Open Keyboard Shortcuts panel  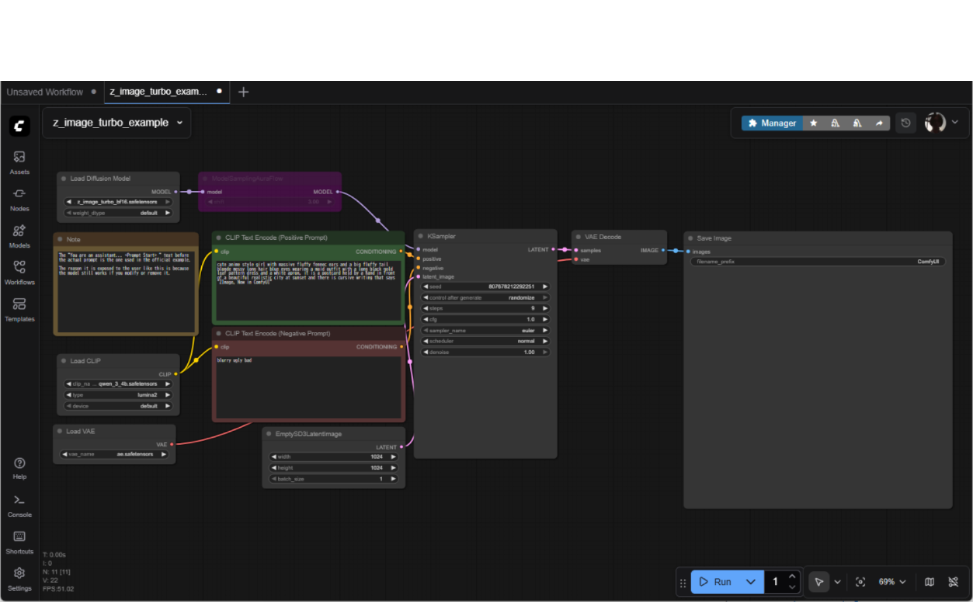pyautogui.click(x=19, y=542)
